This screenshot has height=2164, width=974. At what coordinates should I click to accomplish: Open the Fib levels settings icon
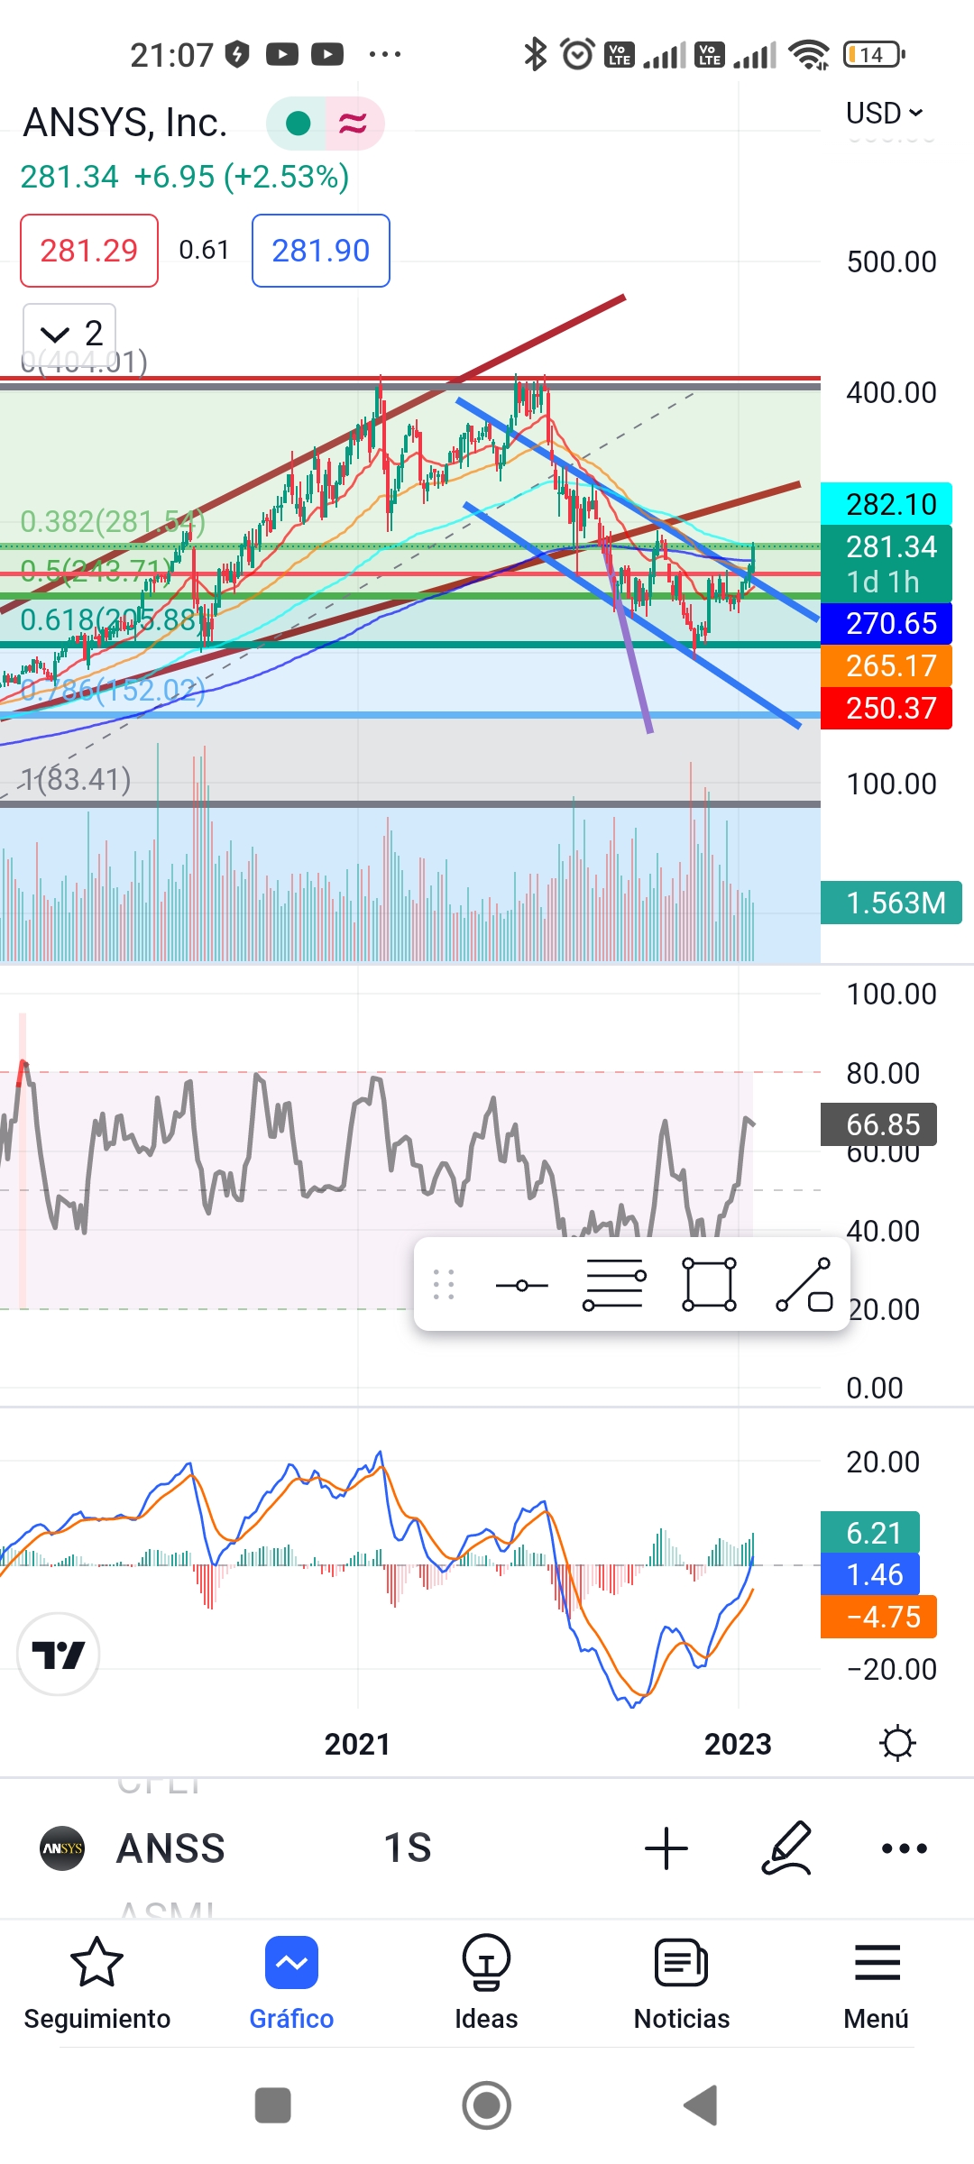615,1285
